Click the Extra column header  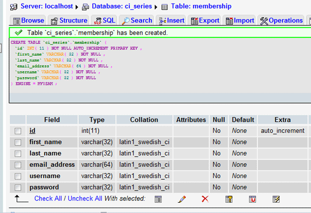coord(283,120)
